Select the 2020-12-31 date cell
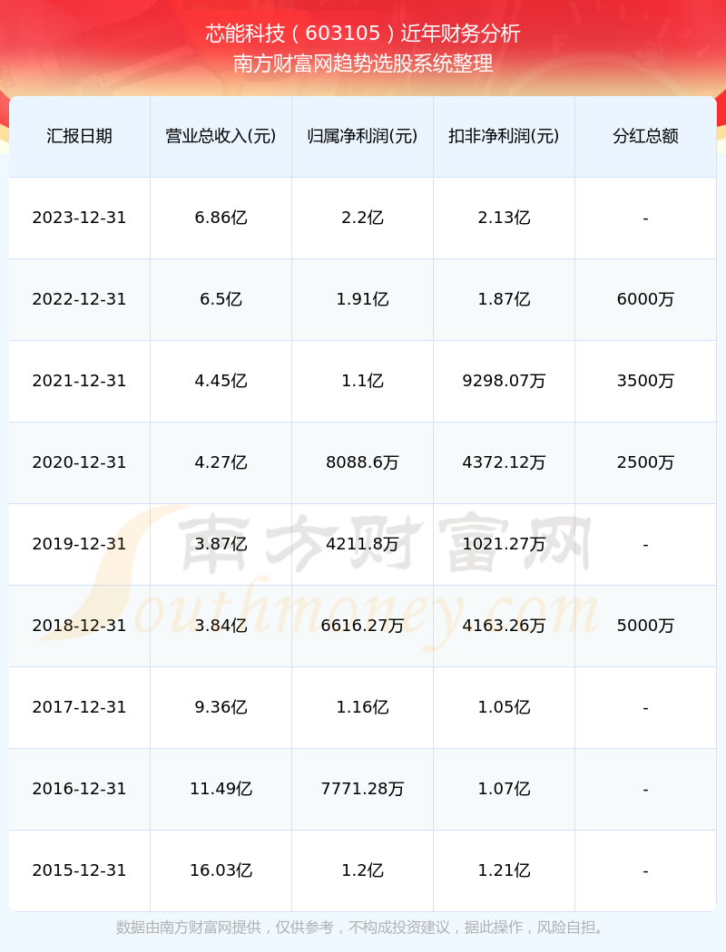Screen dimensions: 726x952 [x=79, y=462]
